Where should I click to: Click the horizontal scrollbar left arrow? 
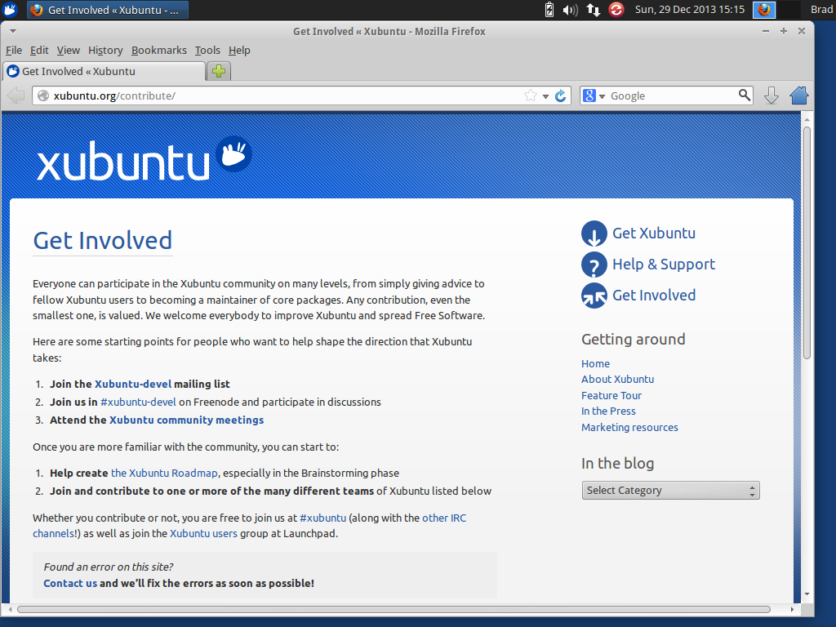pyautogui.click(x=10, y=609)
